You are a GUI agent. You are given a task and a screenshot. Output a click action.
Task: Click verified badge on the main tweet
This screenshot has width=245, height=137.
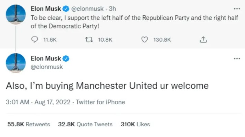(66, 59)
